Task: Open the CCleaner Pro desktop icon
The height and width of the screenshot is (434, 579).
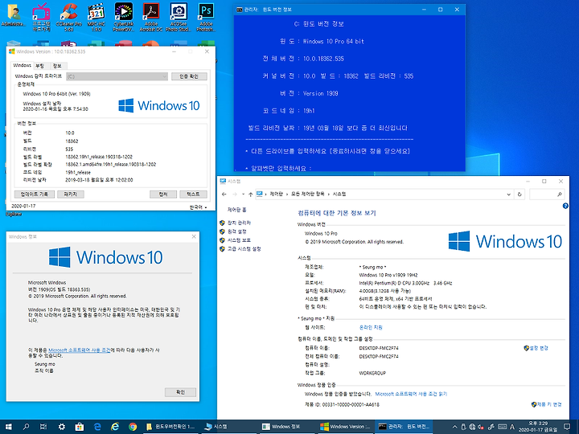Action: point(68,17)
